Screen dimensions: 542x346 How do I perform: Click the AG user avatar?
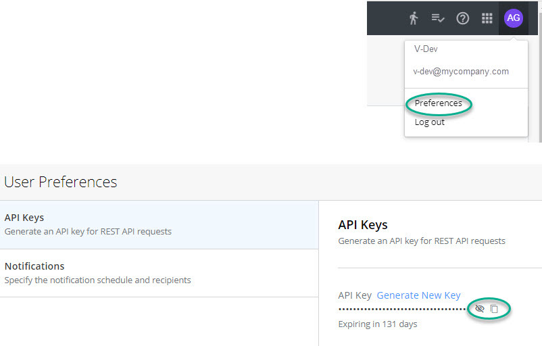pos(514,18)
